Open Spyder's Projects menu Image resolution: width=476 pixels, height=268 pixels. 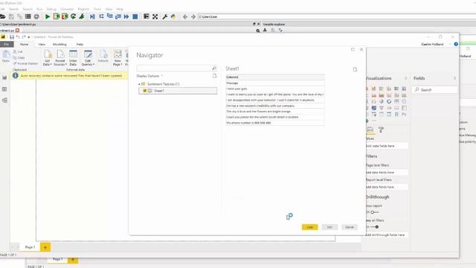tap(83, 9)
